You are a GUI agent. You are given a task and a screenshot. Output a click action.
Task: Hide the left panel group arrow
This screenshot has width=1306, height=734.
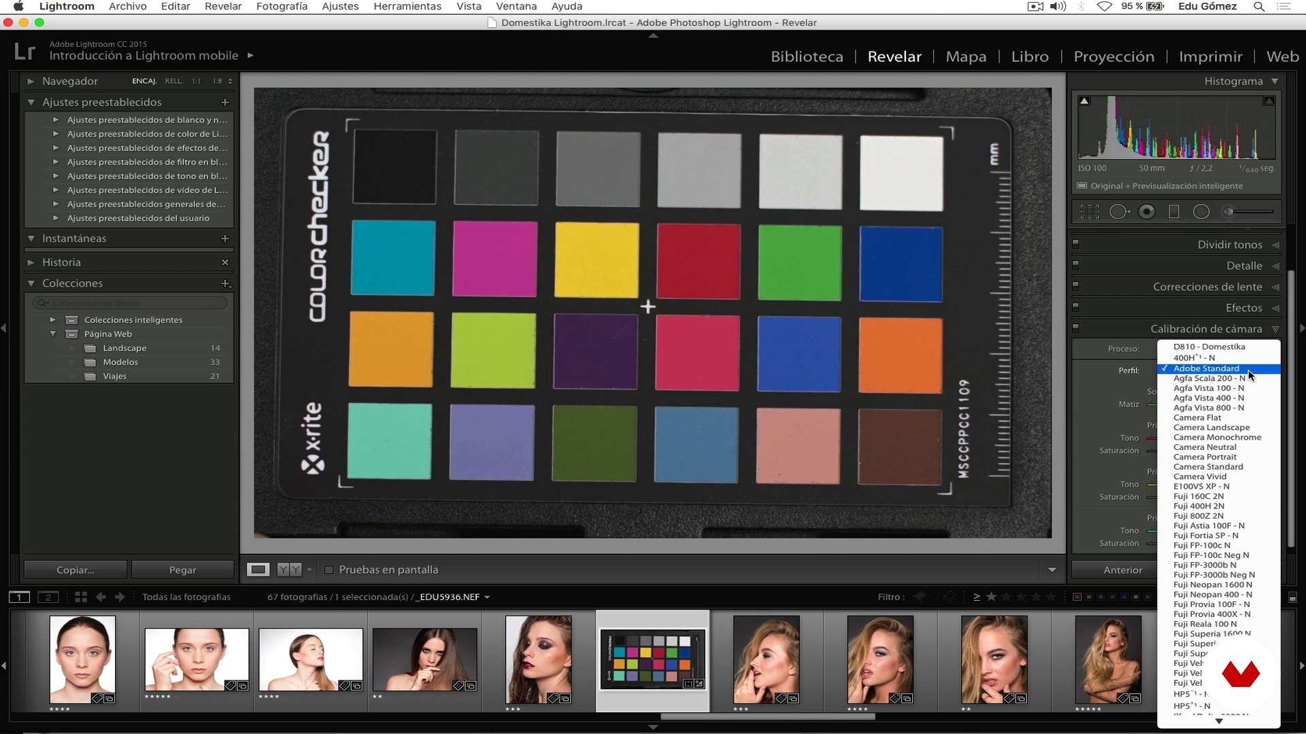coord(4,328)
